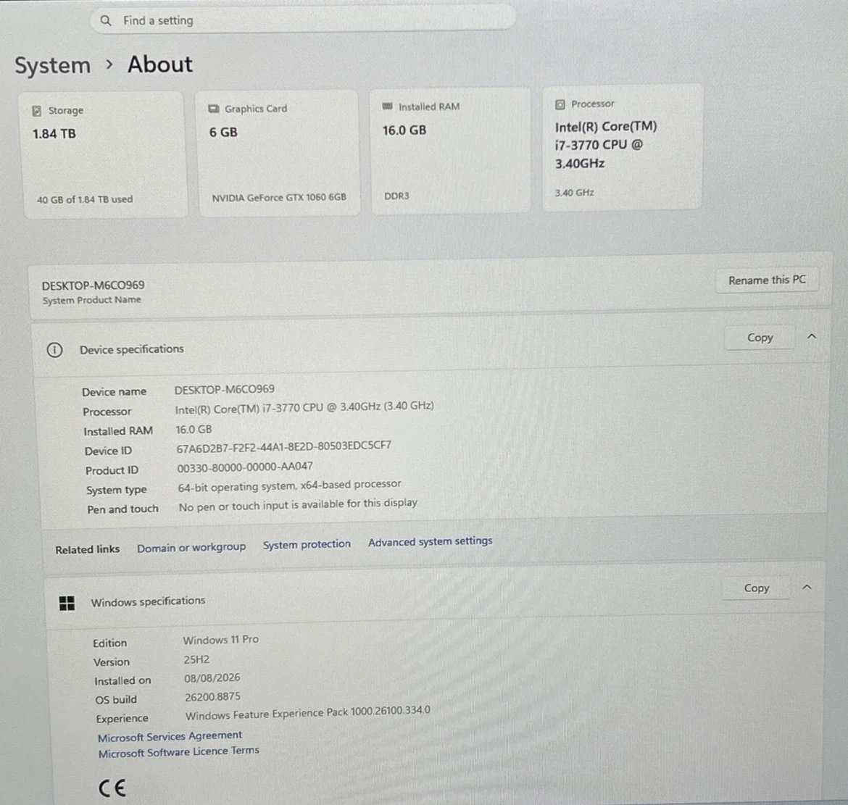848x805 pixels.
Task: Click the search magnifier icon
Action: click(106, 20)
